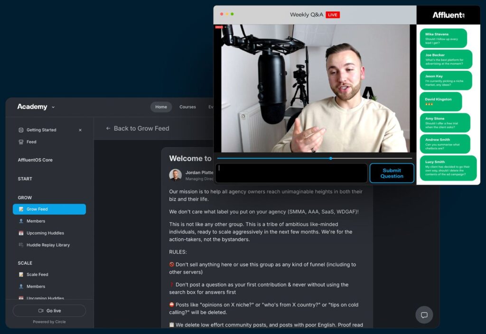Open Members under the GROW section
The image size is (486, 334).
click(36, 221)
